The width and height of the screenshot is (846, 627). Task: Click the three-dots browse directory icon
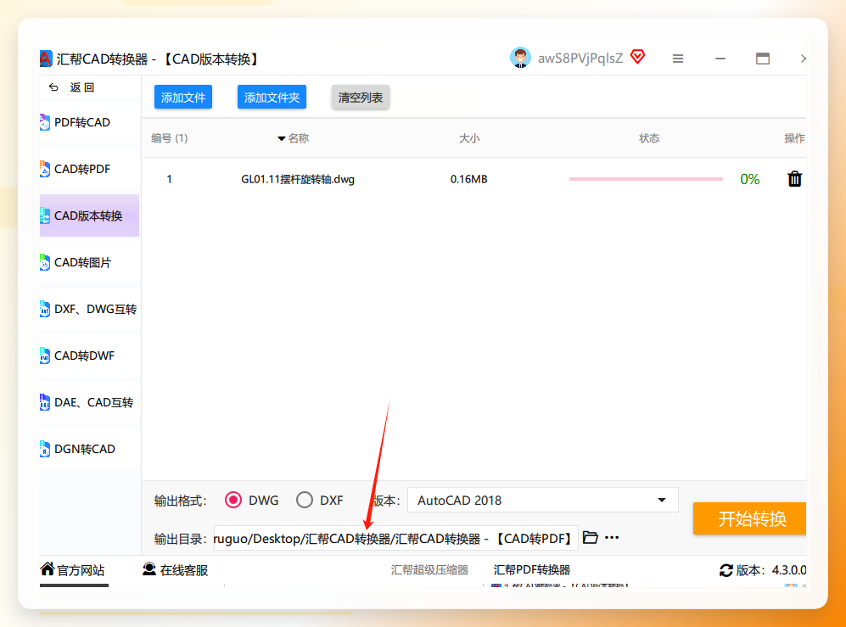tap(612, 537)
